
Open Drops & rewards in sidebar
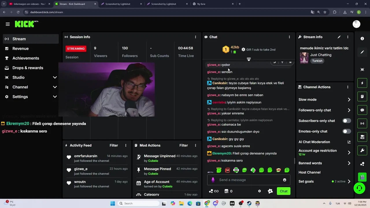tap(31, 68)
